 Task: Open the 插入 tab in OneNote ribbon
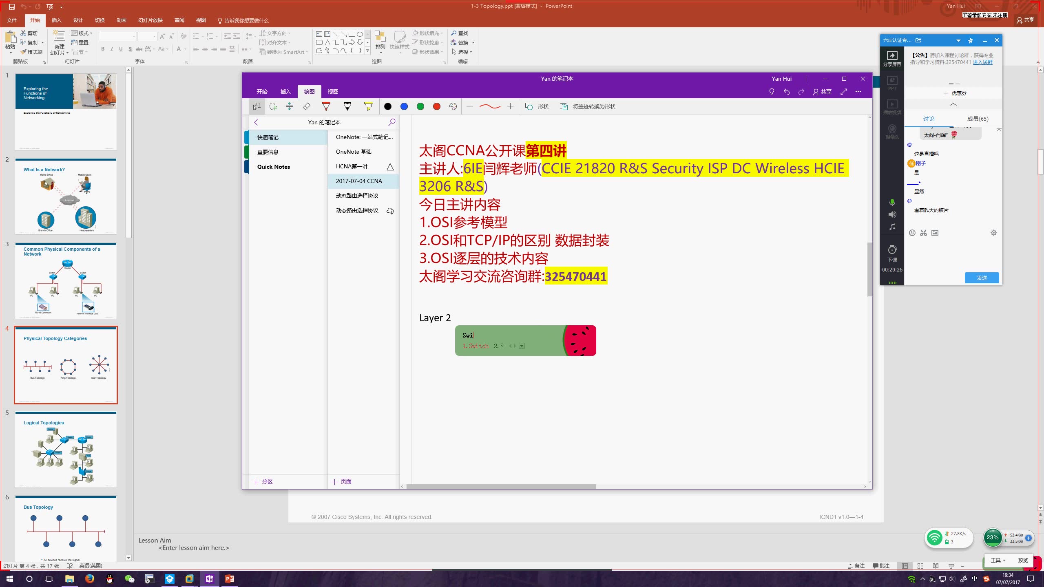(285, 91)
